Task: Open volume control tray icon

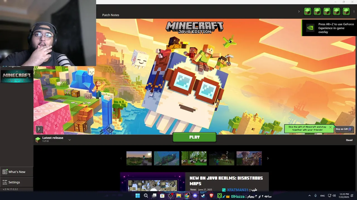Action: coord(334,196)
